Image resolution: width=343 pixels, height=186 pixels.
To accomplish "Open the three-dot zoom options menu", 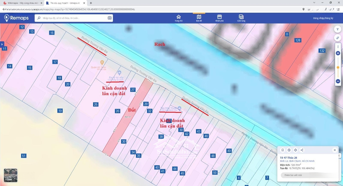I will coord(338,47).
